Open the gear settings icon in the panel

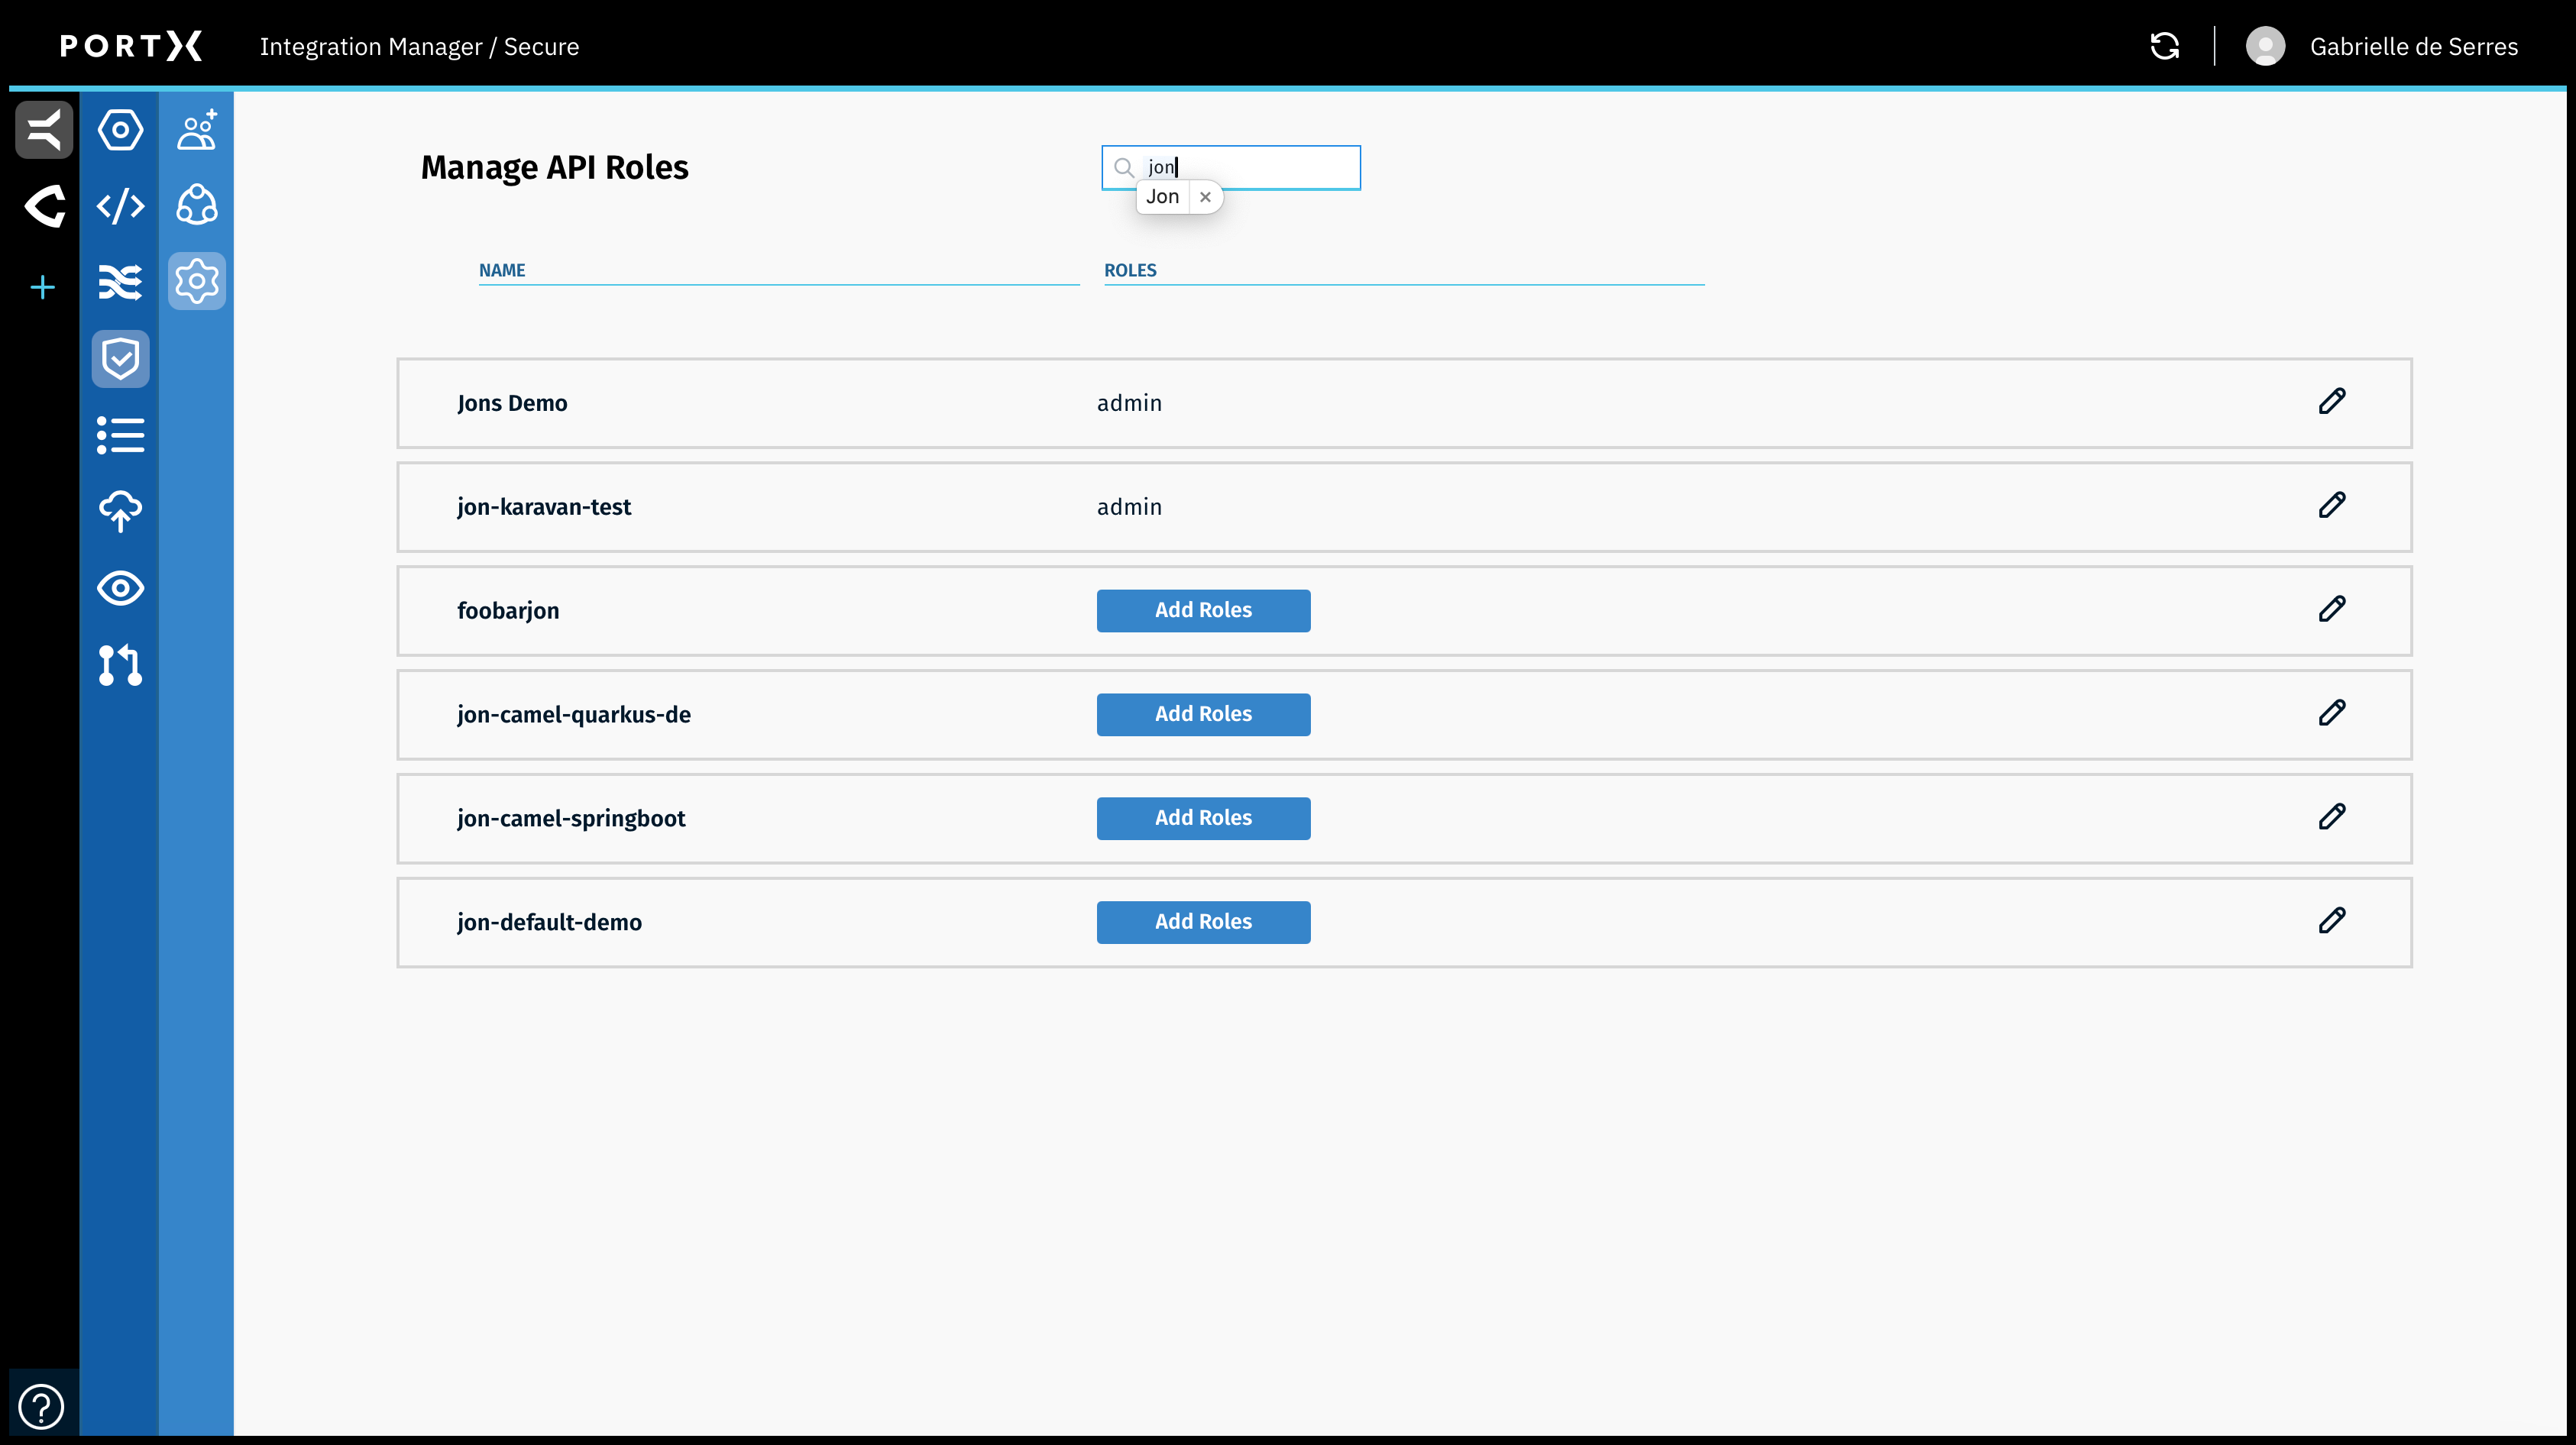coord(196,281)
